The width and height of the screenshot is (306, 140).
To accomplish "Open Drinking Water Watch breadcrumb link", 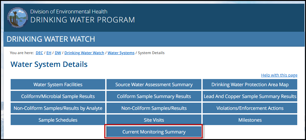I will pyautogui.click(x=84, y=53).
